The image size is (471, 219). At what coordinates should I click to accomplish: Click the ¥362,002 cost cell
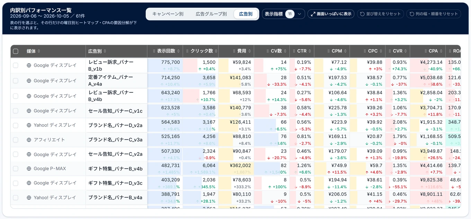(x=236, y=169)
